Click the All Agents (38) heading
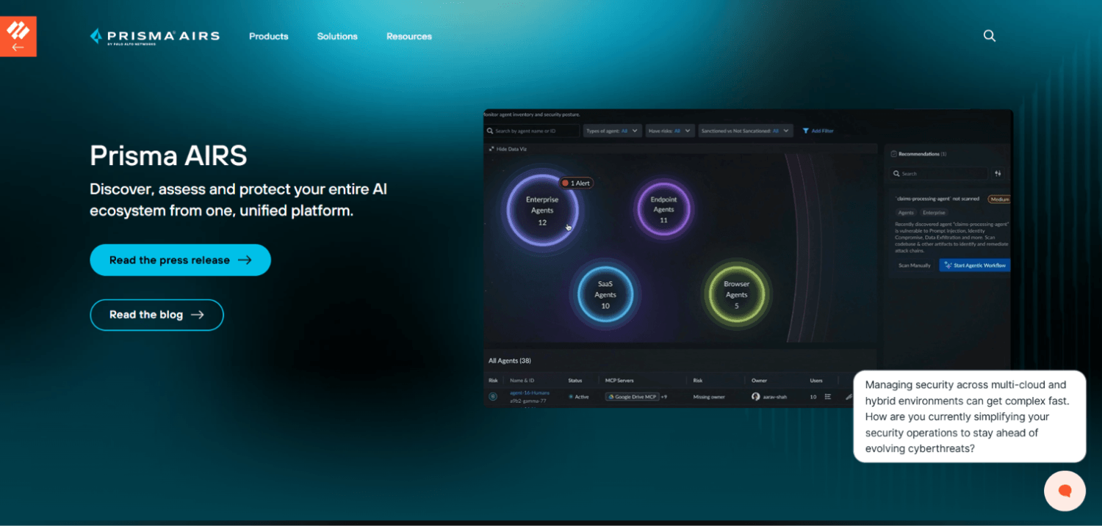The height and width of the screenshot is (526, 1102). coord(510,361)
